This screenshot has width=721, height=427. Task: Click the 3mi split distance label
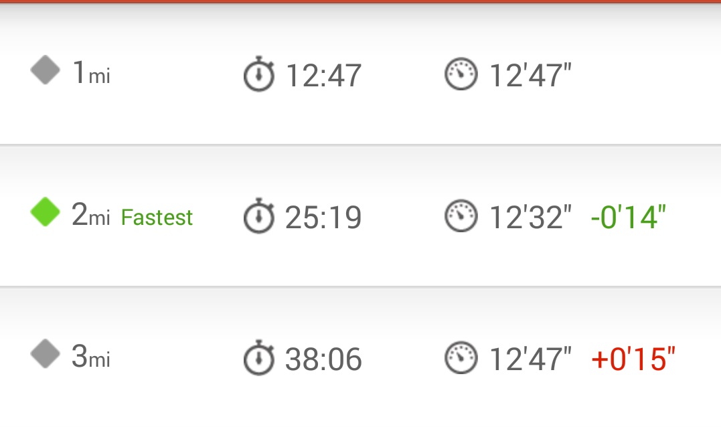91,357
